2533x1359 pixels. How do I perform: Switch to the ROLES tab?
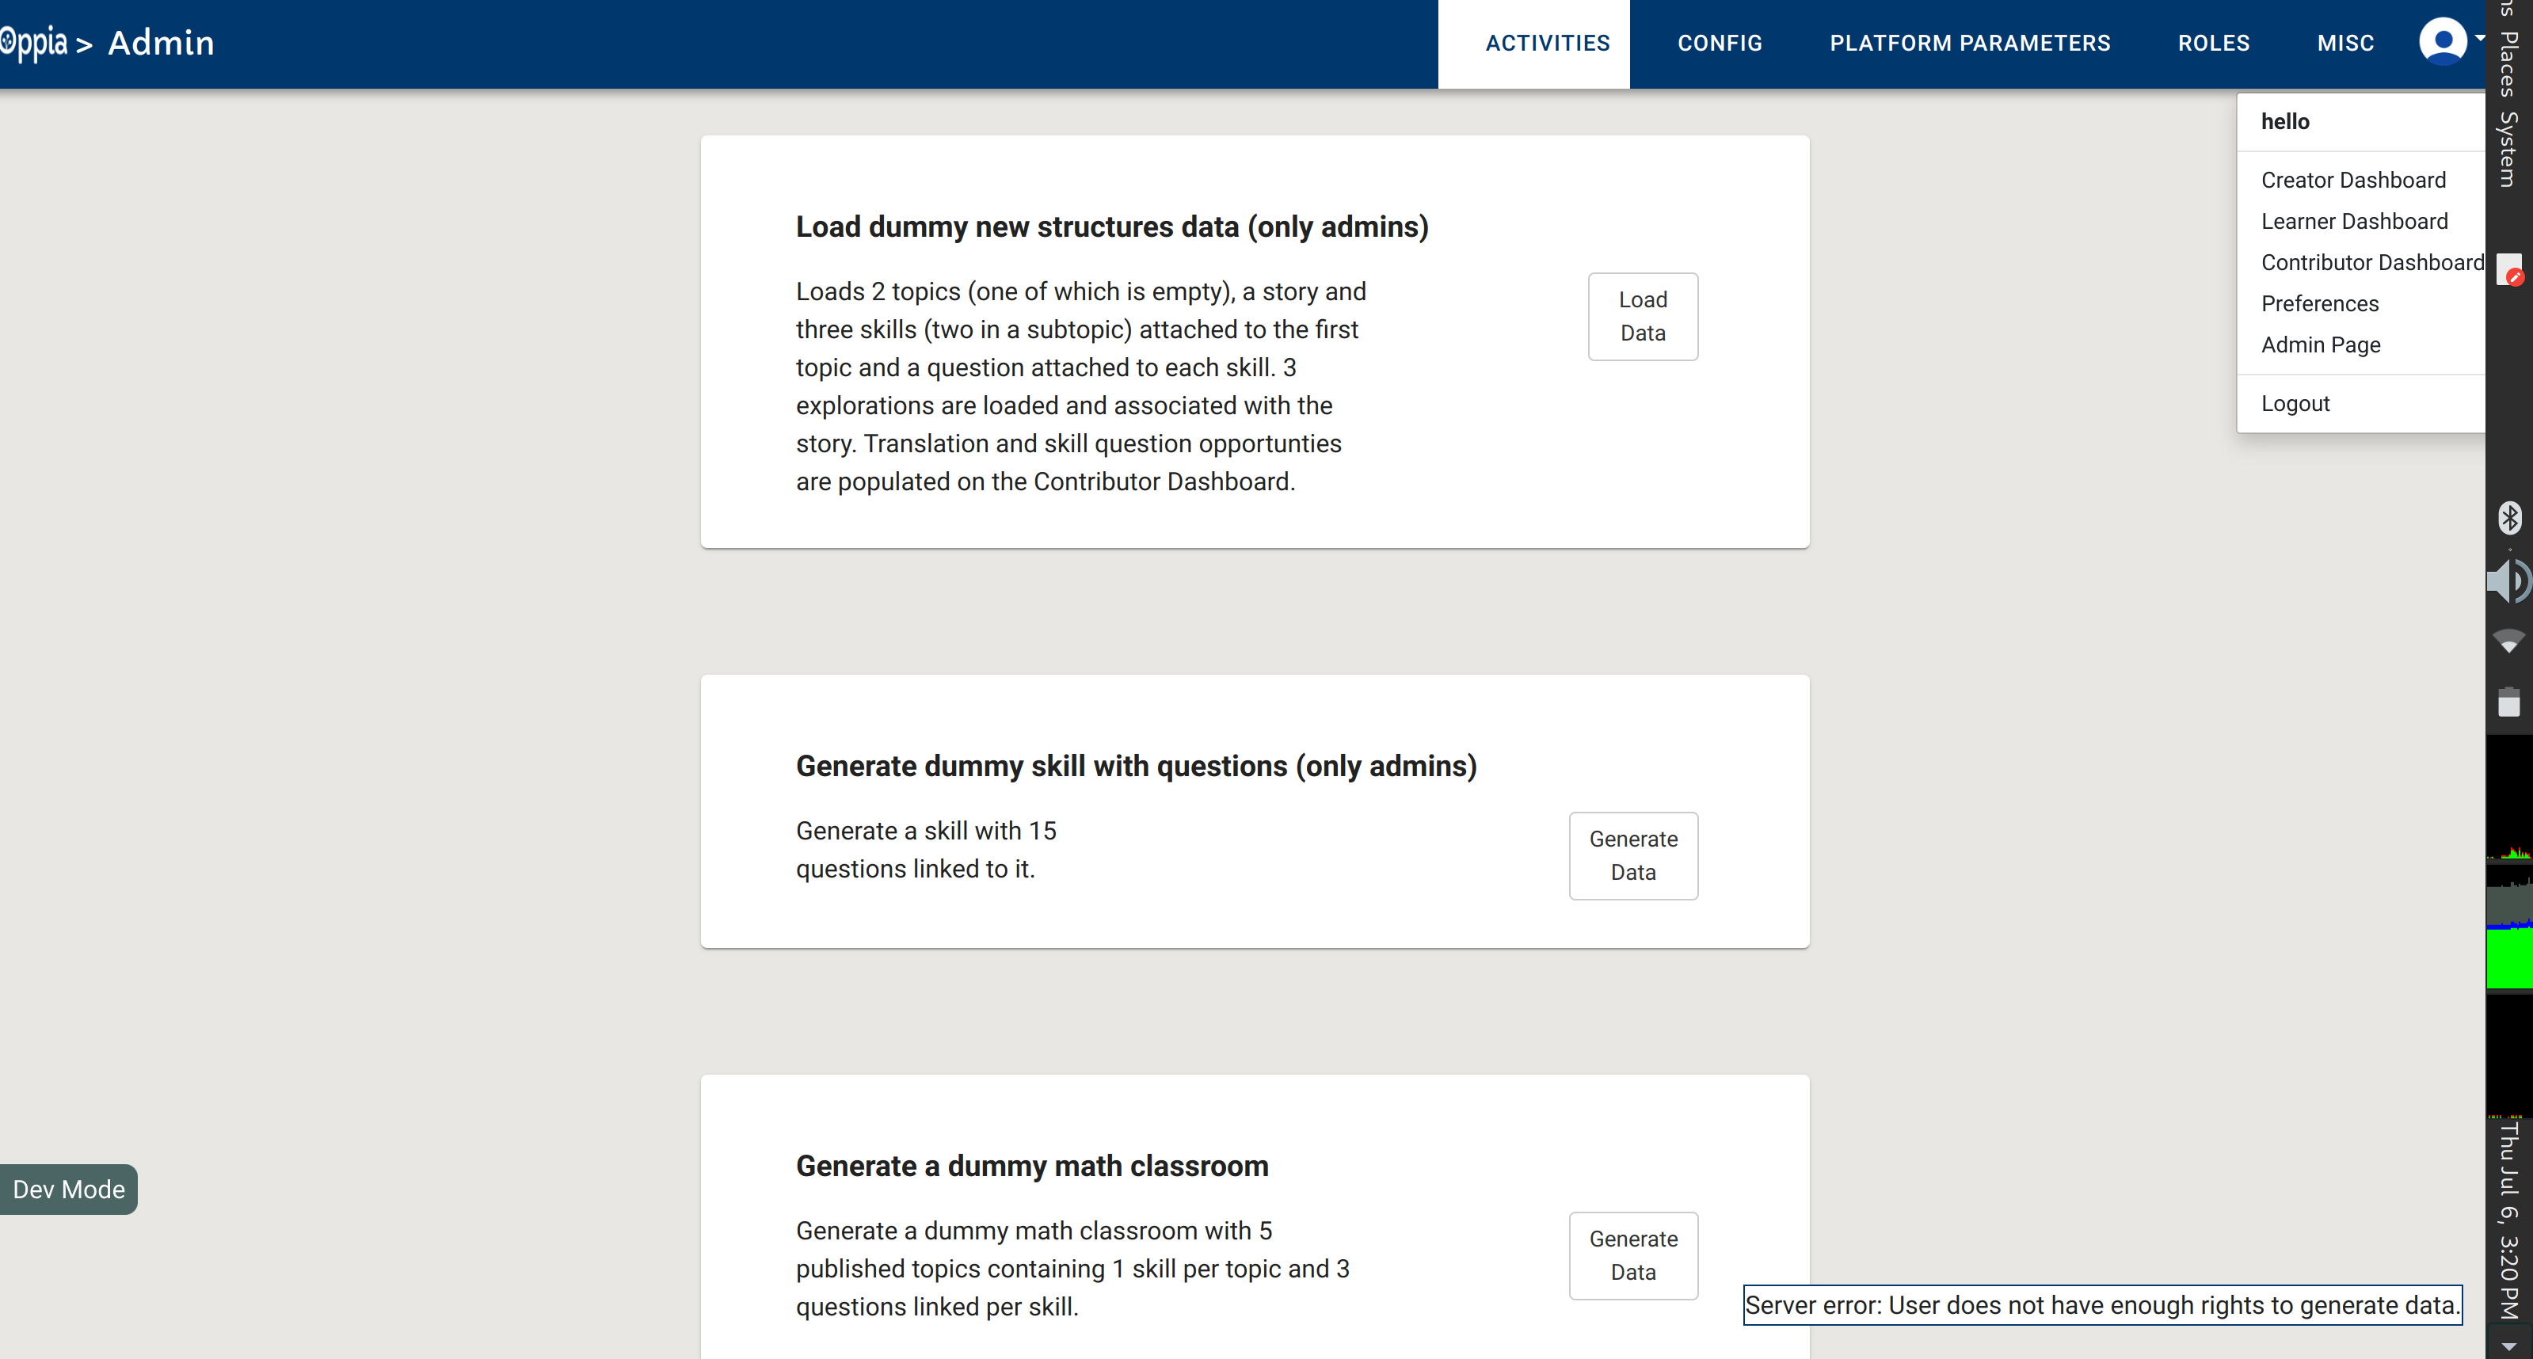coord(2212,42)
